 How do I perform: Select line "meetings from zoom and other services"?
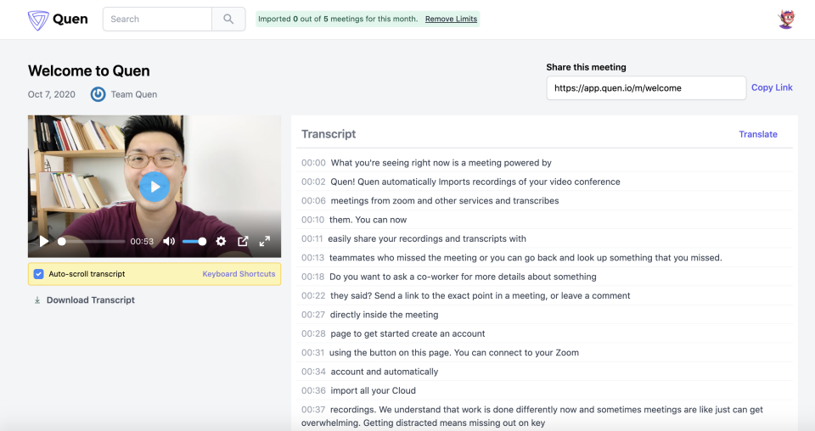(444, 201)
